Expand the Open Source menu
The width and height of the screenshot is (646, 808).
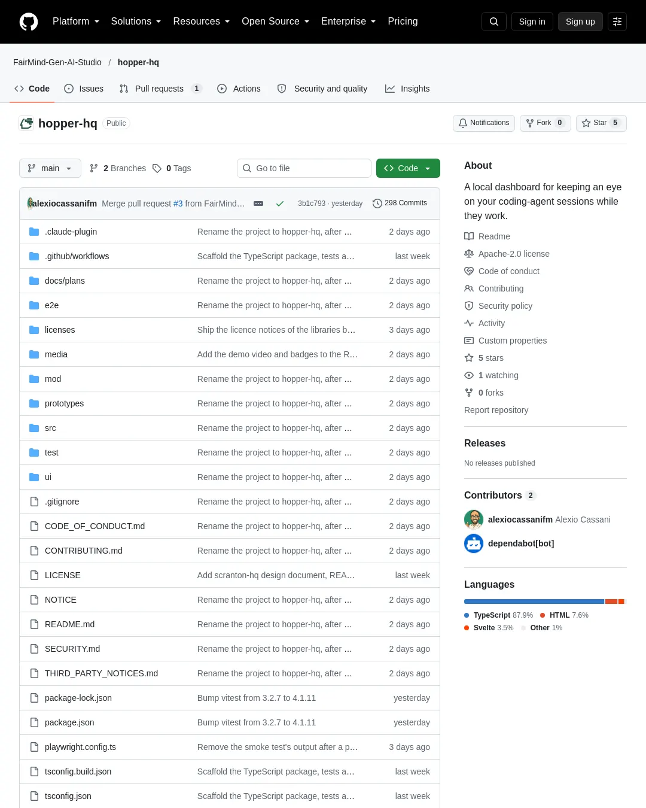(x=275, y=22)
